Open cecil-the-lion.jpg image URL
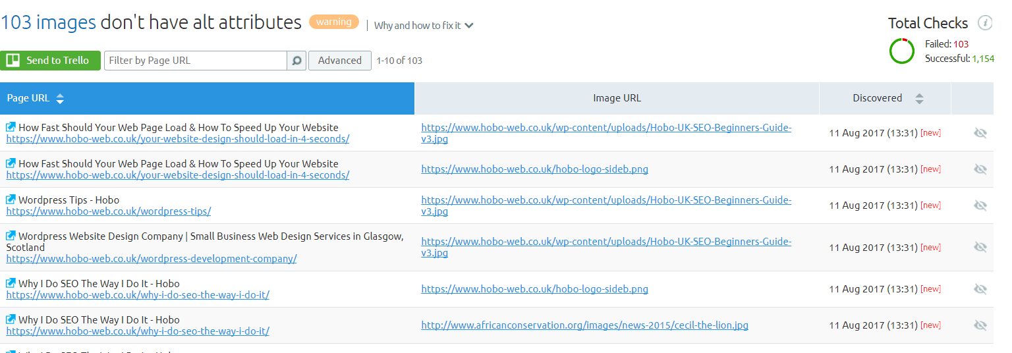1012x353 pixels. tap(585, 325)
